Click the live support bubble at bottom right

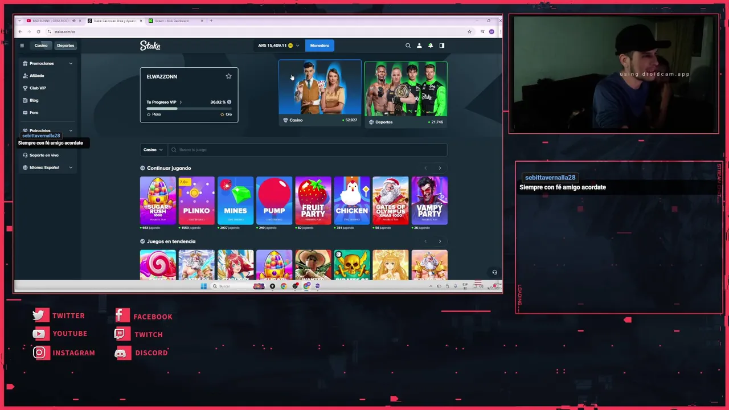tap(494, 272)
